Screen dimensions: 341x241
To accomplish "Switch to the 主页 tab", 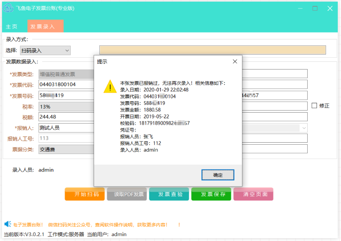I will [x=11, y=26].
